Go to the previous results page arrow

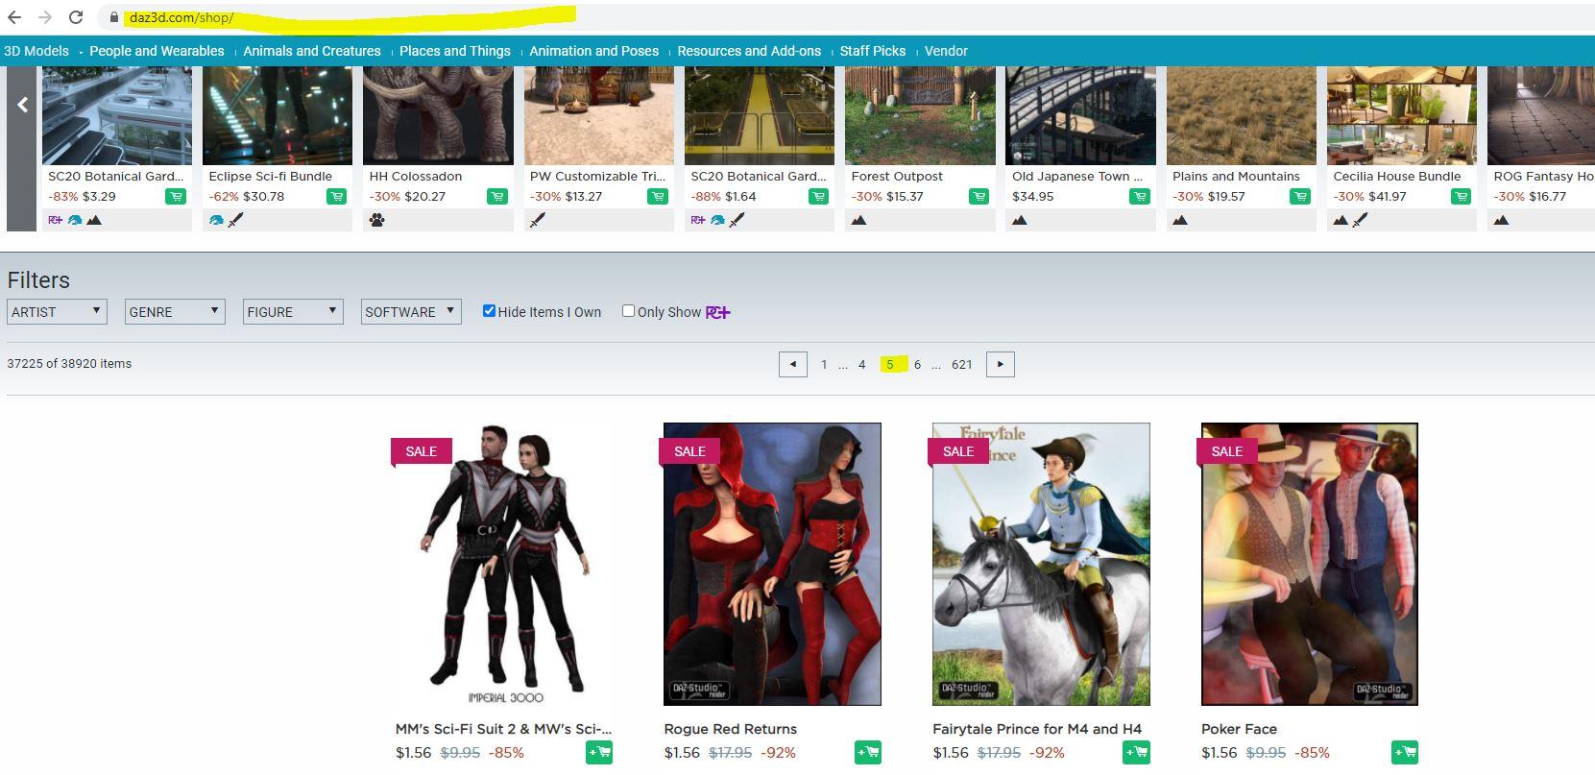pyautogui.click(x=793, y=364)
